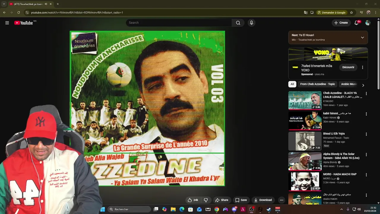Screen dimensions: 380x214
Task: Open Discord from taskbar
Action: 234,209
